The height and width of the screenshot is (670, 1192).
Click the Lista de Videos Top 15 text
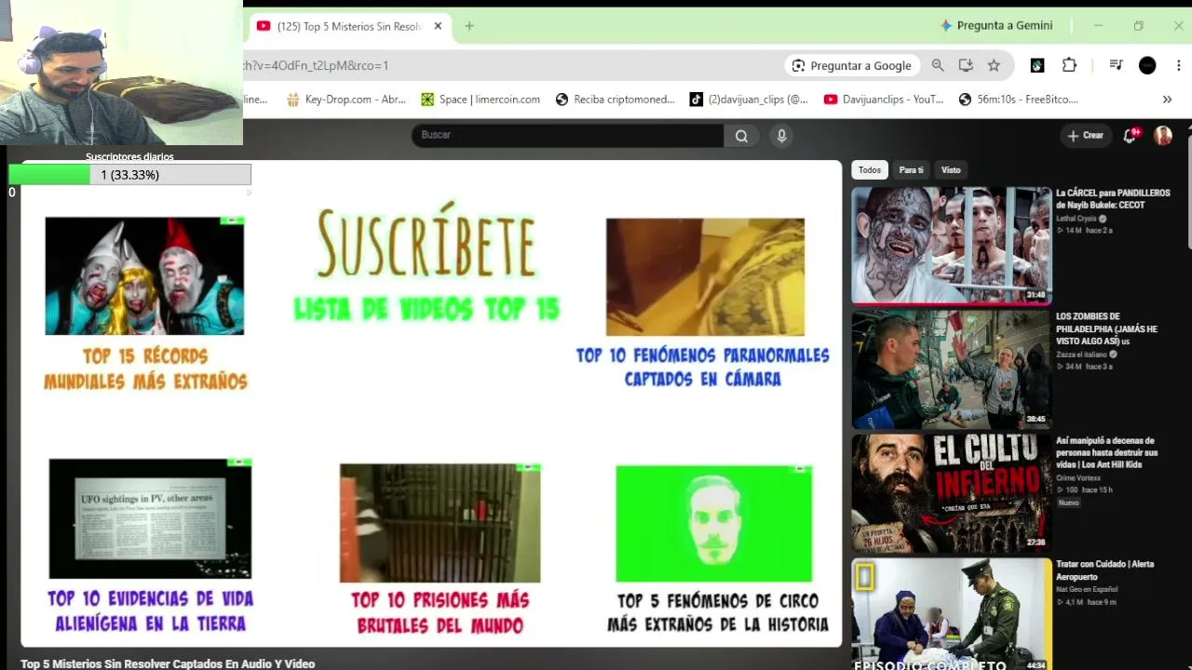(427, 310)
